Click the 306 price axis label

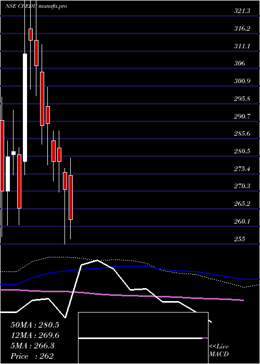tap(240, 63)
